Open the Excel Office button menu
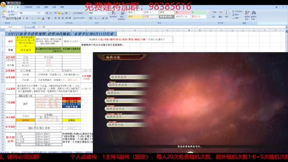 pos(3,4)
